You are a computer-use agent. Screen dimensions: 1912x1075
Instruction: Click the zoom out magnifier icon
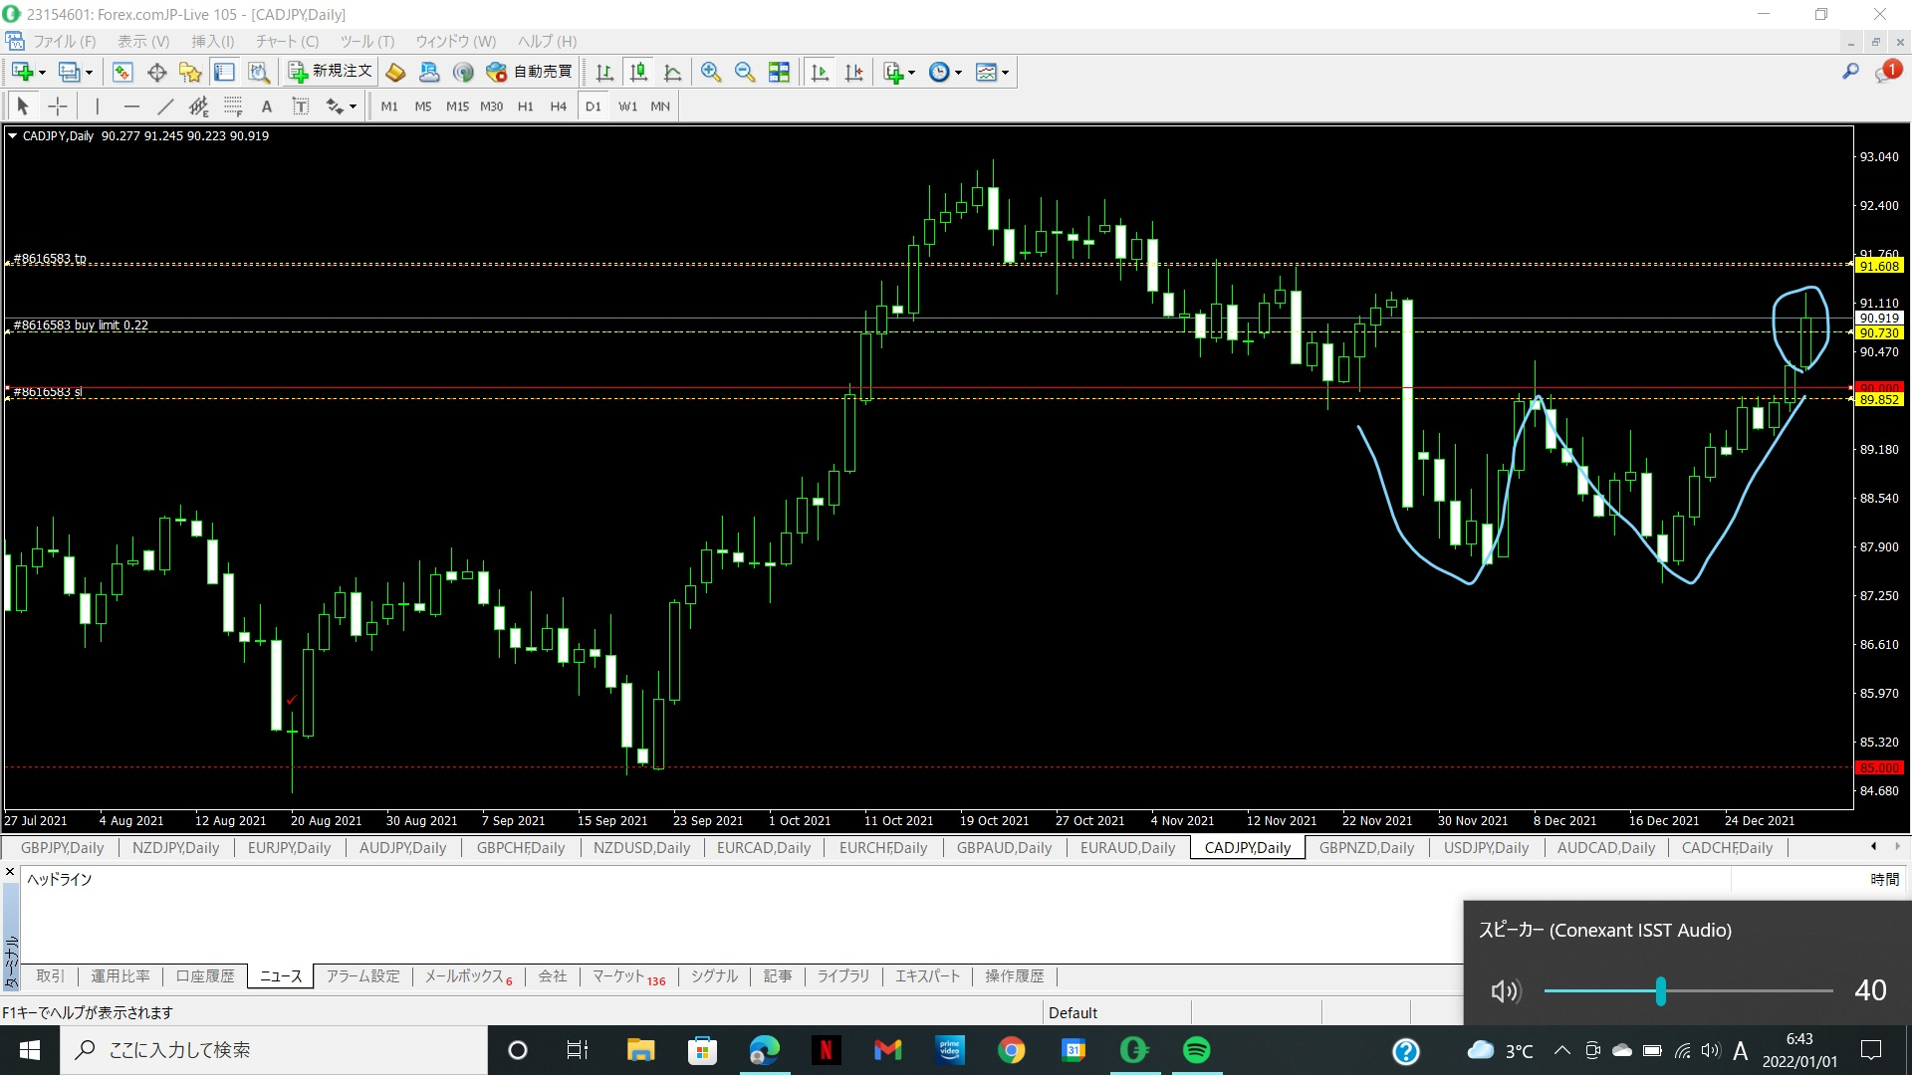744,72
